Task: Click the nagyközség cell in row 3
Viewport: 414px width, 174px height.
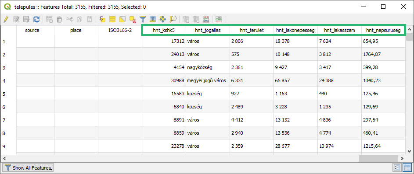Action: click(208, 68)
